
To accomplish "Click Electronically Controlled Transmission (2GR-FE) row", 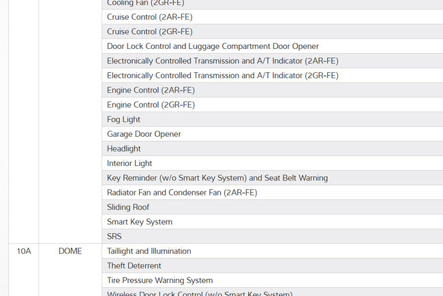I will pyautogui.click(x=222, y=76).
